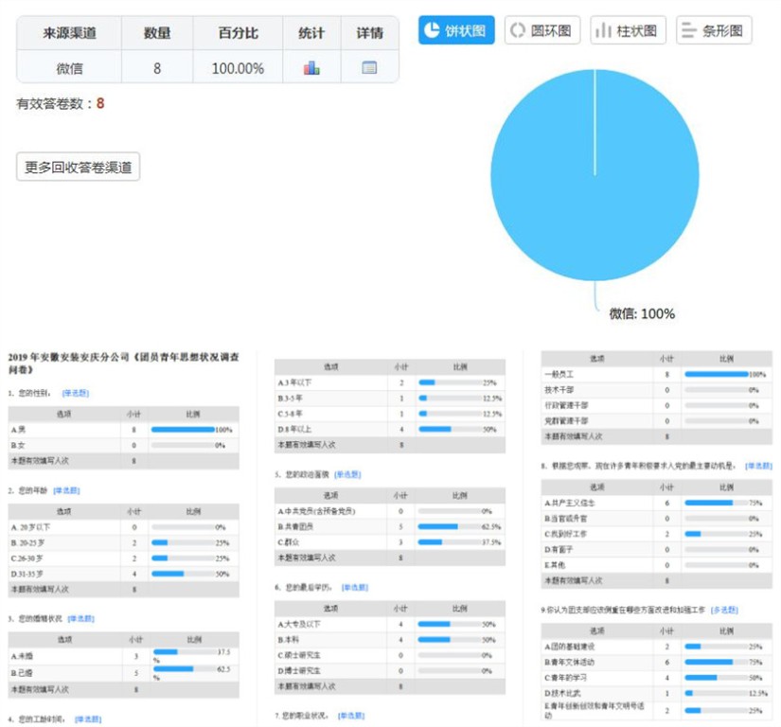Switch to the 圆环图 donut chart view
The height and width of the screenshot is (727, 781).
coord(541,30)
